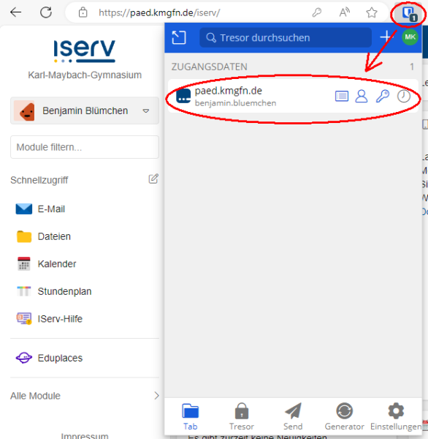Copy verification code with clock icon
428x439 pixels.
pos(404,97)
